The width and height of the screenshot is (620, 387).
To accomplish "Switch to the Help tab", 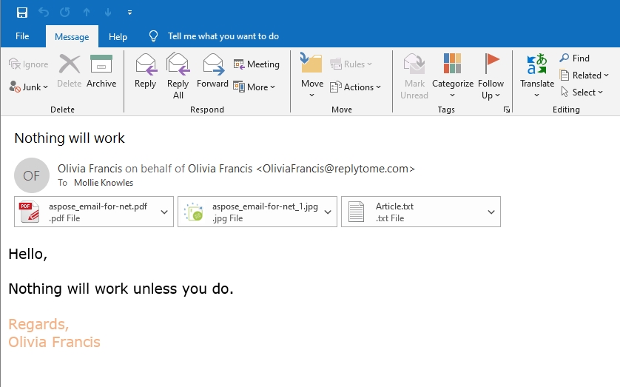I will coord(118,36).
